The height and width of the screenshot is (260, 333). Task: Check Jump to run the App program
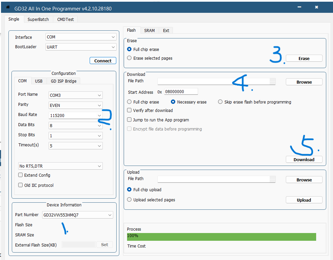click(x=129, y=120)
